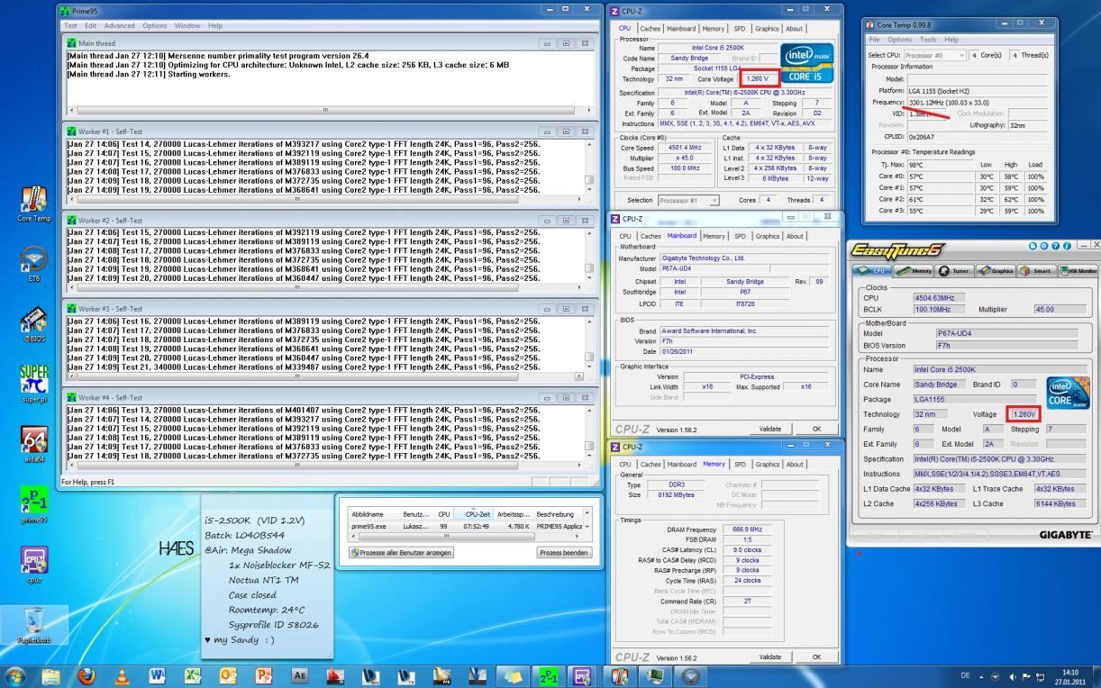Screen dimensions: 1101x688
Task: Open the Test menu in Prime95
Action: point(69,25)
